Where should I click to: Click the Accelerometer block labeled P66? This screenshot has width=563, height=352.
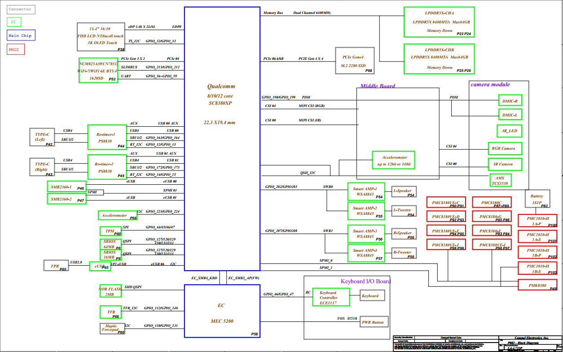118,215
